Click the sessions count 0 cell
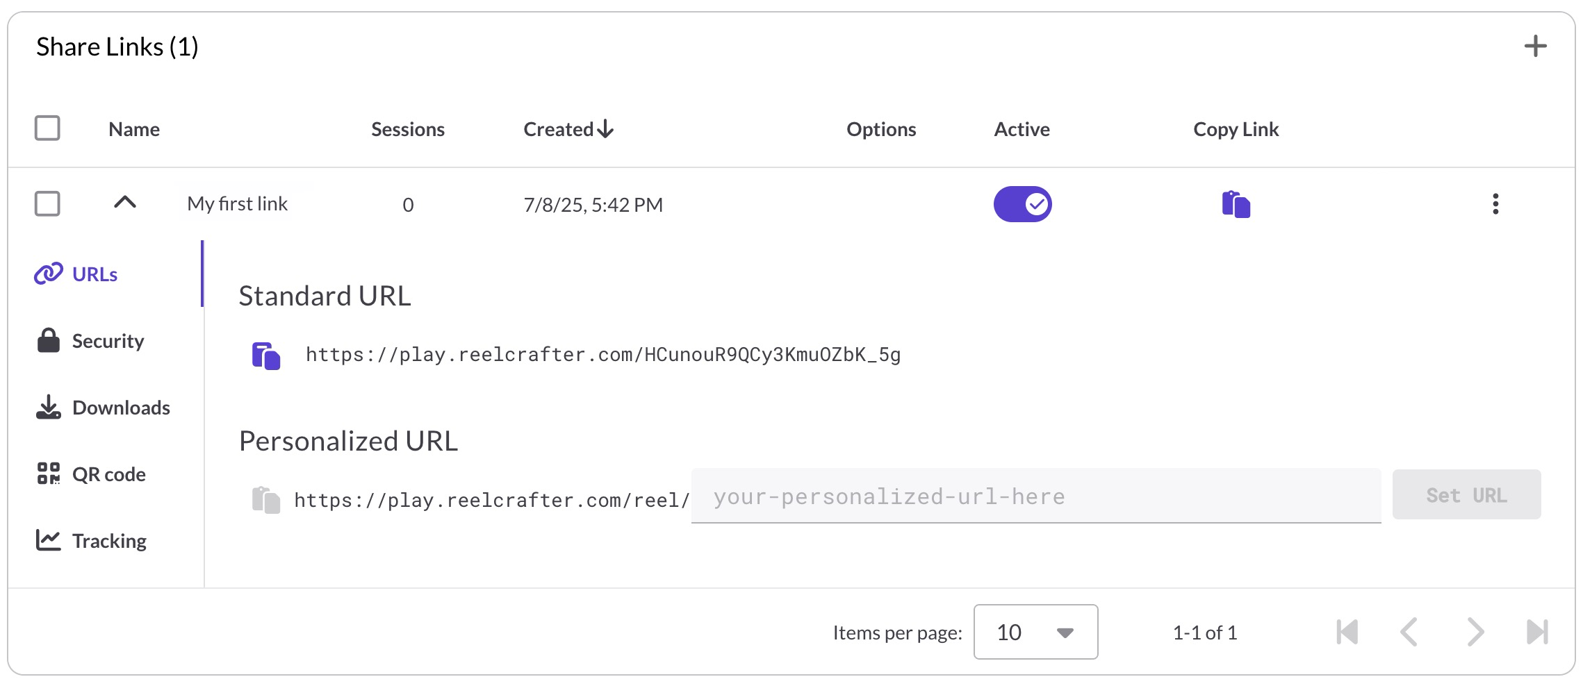 [x=408, y=205]
